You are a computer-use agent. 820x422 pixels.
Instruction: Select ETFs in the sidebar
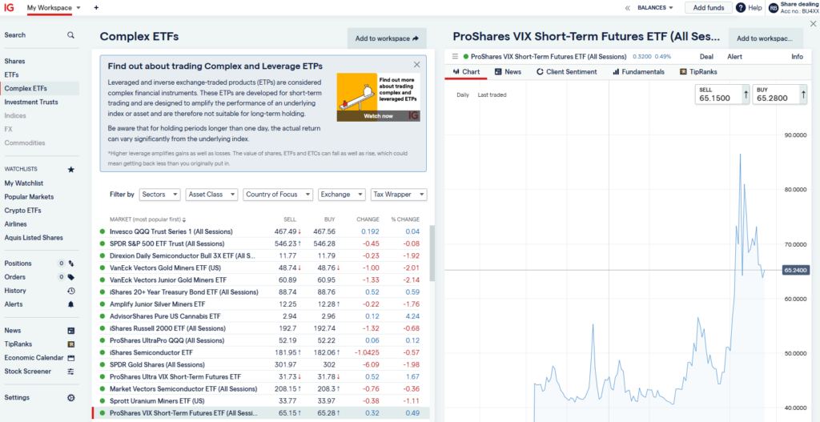click(x=11, y=74)
